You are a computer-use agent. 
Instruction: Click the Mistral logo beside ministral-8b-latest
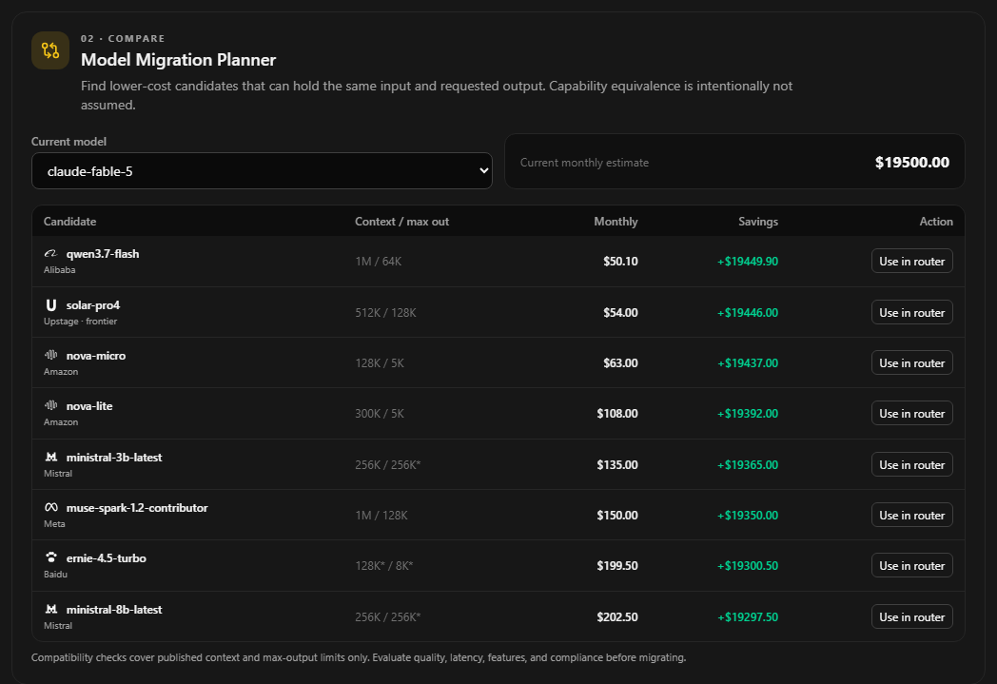click(50, 609)
